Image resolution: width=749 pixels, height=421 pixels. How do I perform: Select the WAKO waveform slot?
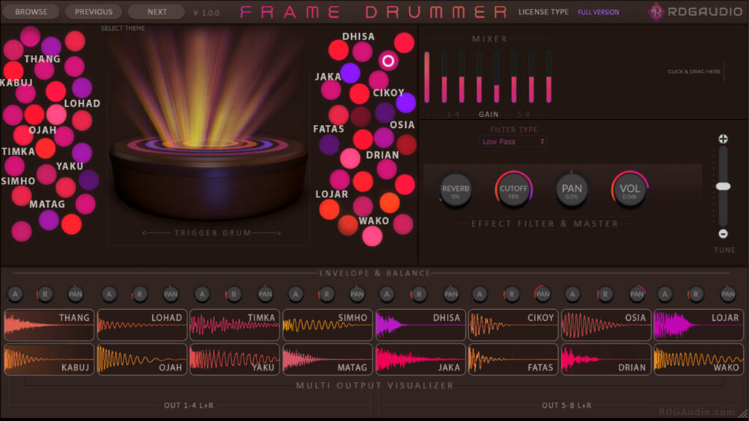(x=699, y=360)
